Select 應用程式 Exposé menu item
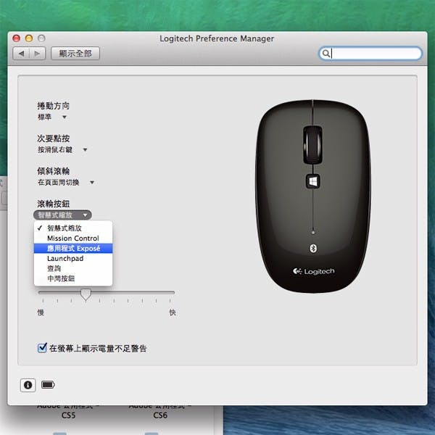 (x=73, y=248)
